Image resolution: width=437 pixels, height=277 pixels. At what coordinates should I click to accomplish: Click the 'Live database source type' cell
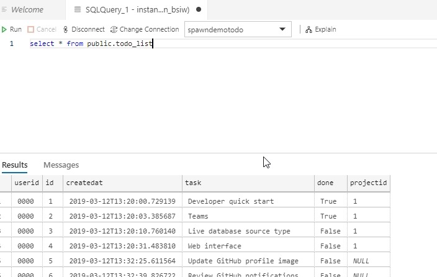point(239,231)
